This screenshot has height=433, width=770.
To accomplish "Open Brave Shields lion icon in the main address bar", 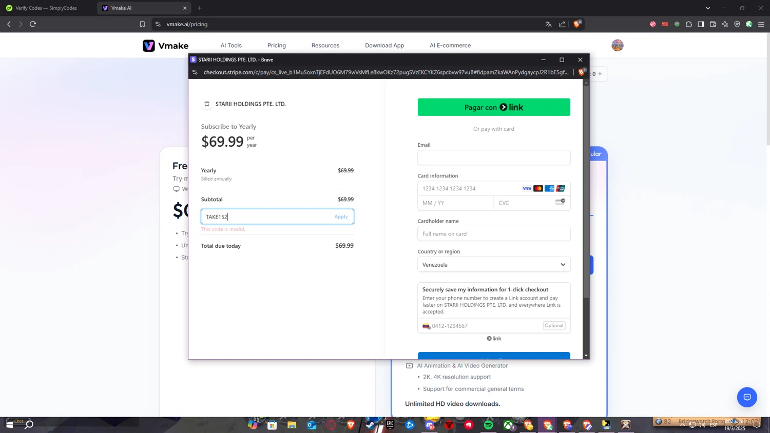I will click(577, 24).
